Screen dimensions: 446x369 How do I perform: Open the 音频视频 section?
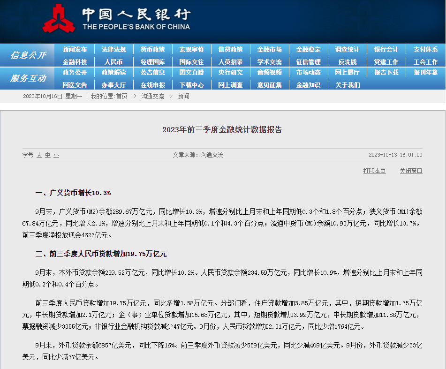[x=269, y=72]
